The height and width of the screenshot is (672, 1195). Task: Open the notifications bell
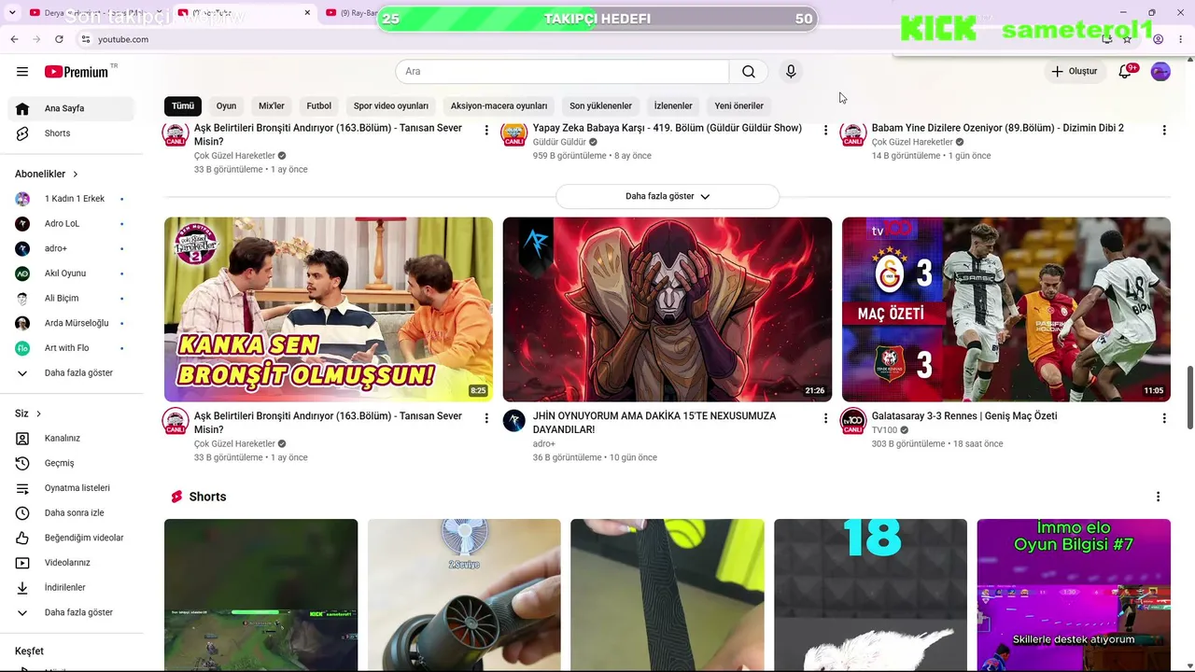[1125, 72]
